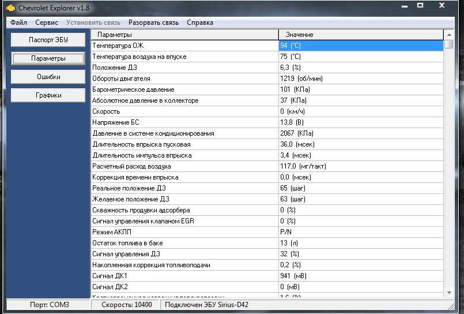Click the 13 (л) value
The width and height of the screenshot is (464, 314).
click(x=289, y=243)
